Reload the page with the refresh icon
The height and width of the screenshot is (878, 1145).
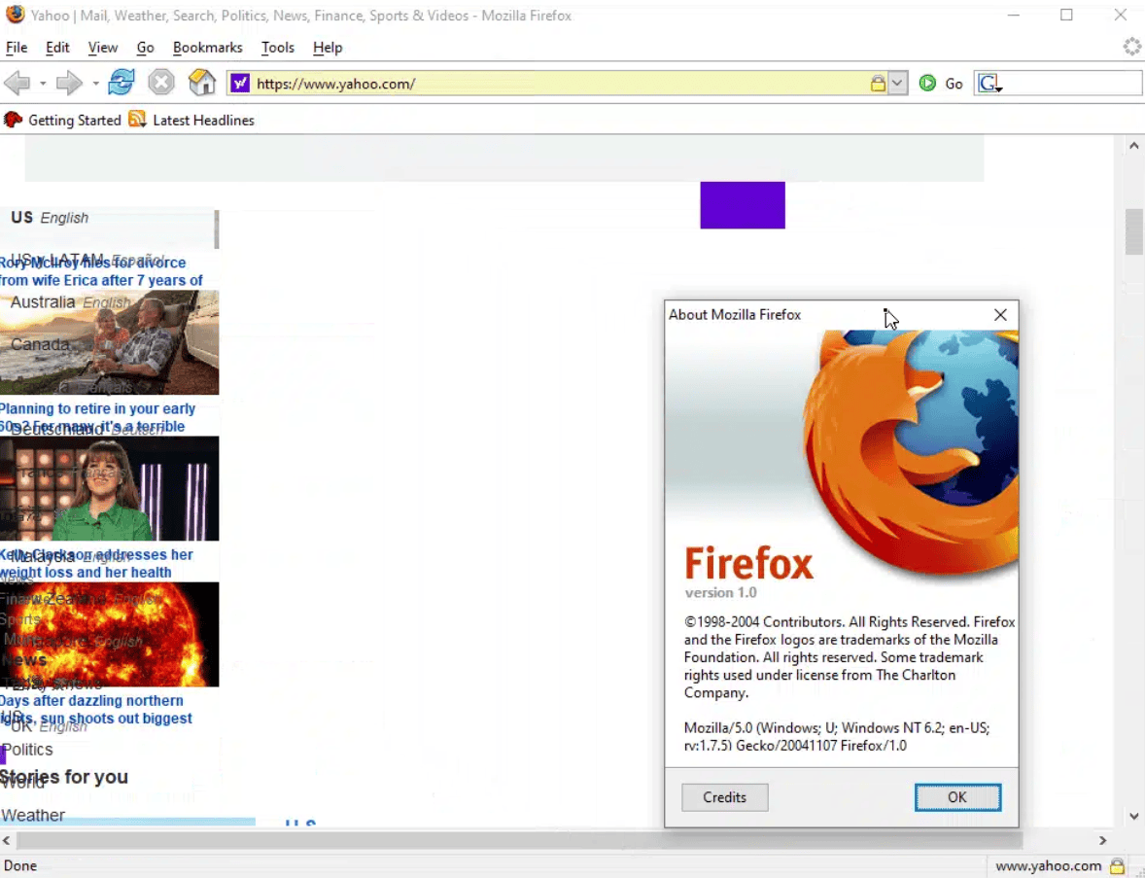coord(121,82)
